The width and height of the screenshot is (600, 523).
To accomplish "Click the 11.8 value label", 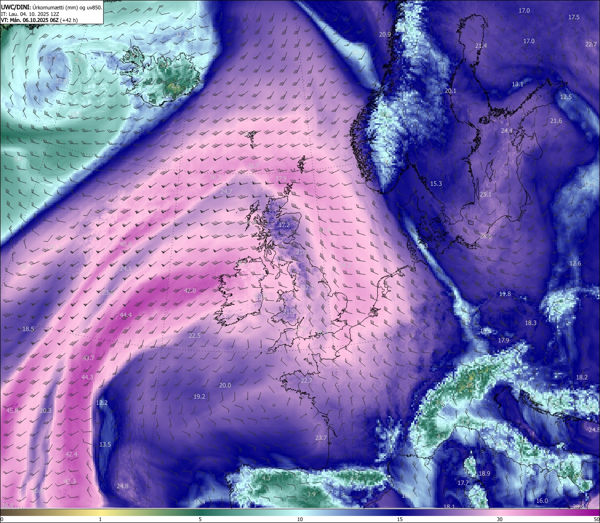I will [x=505, y=294].
